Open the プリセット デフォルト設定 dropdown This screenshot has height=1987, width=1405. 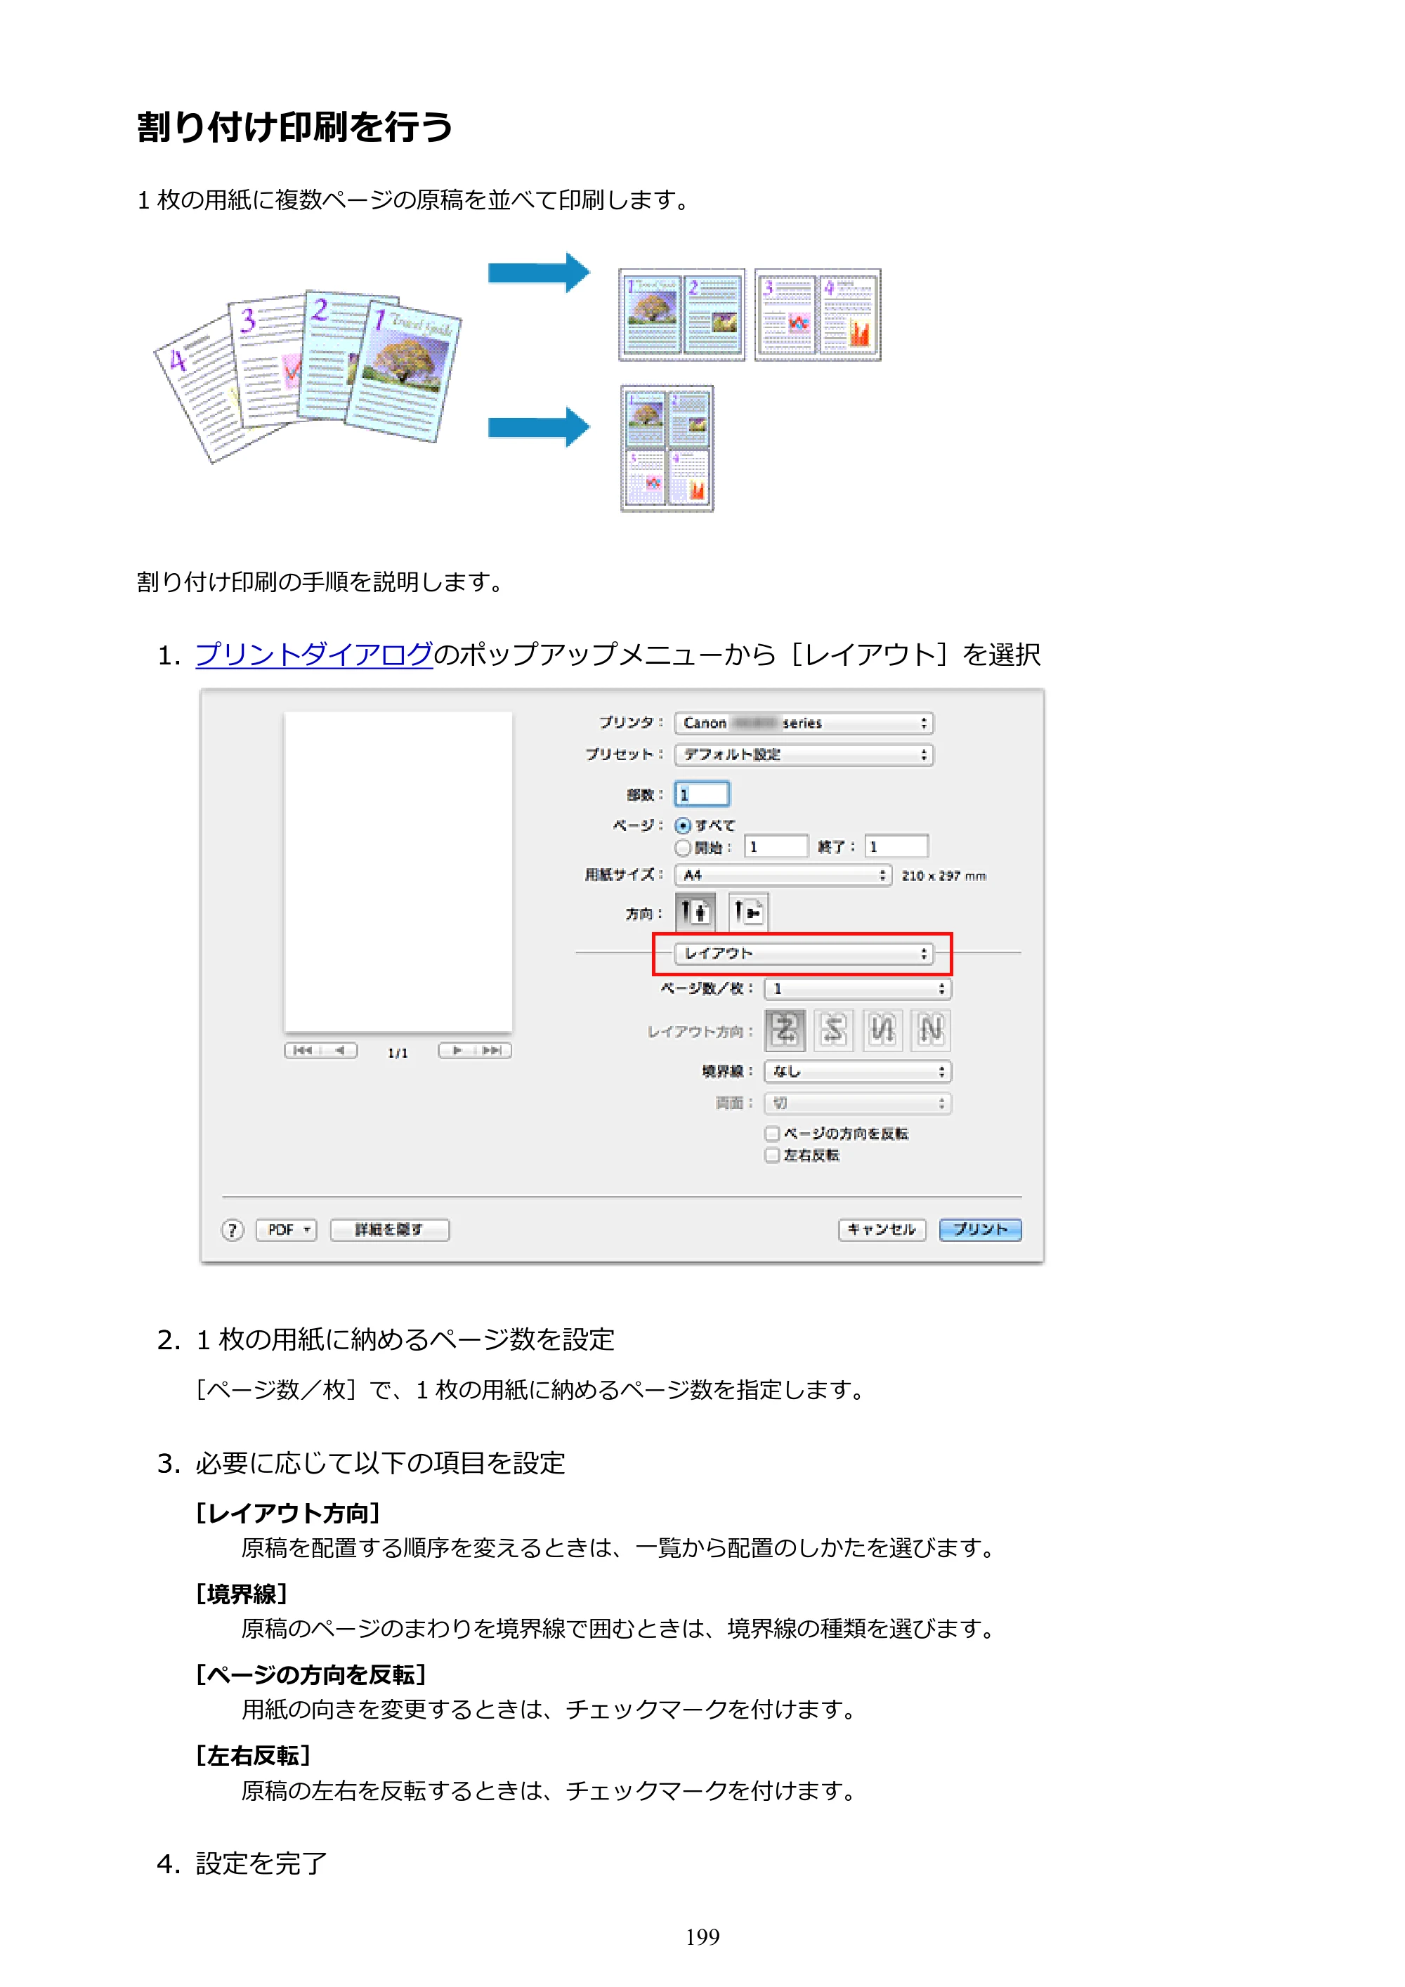(804, 754)
